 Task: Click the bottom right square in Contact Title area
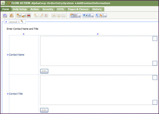[155, 102]
